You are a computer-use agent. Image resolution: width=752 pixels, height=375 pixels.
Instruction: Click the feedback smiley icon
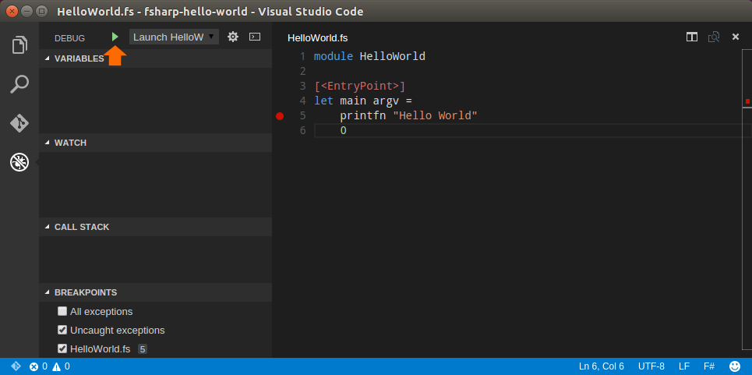[735, 366]
